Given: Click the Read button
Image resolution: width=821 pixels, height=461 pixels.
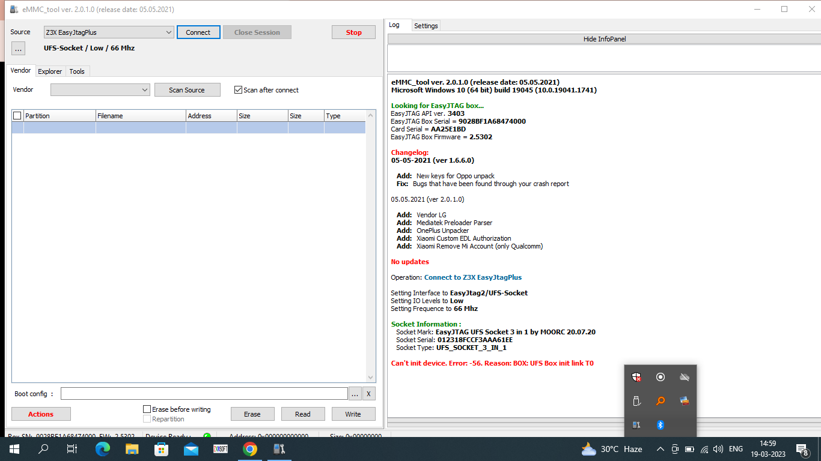Looking at the screenshot, I should click(303, 414).
